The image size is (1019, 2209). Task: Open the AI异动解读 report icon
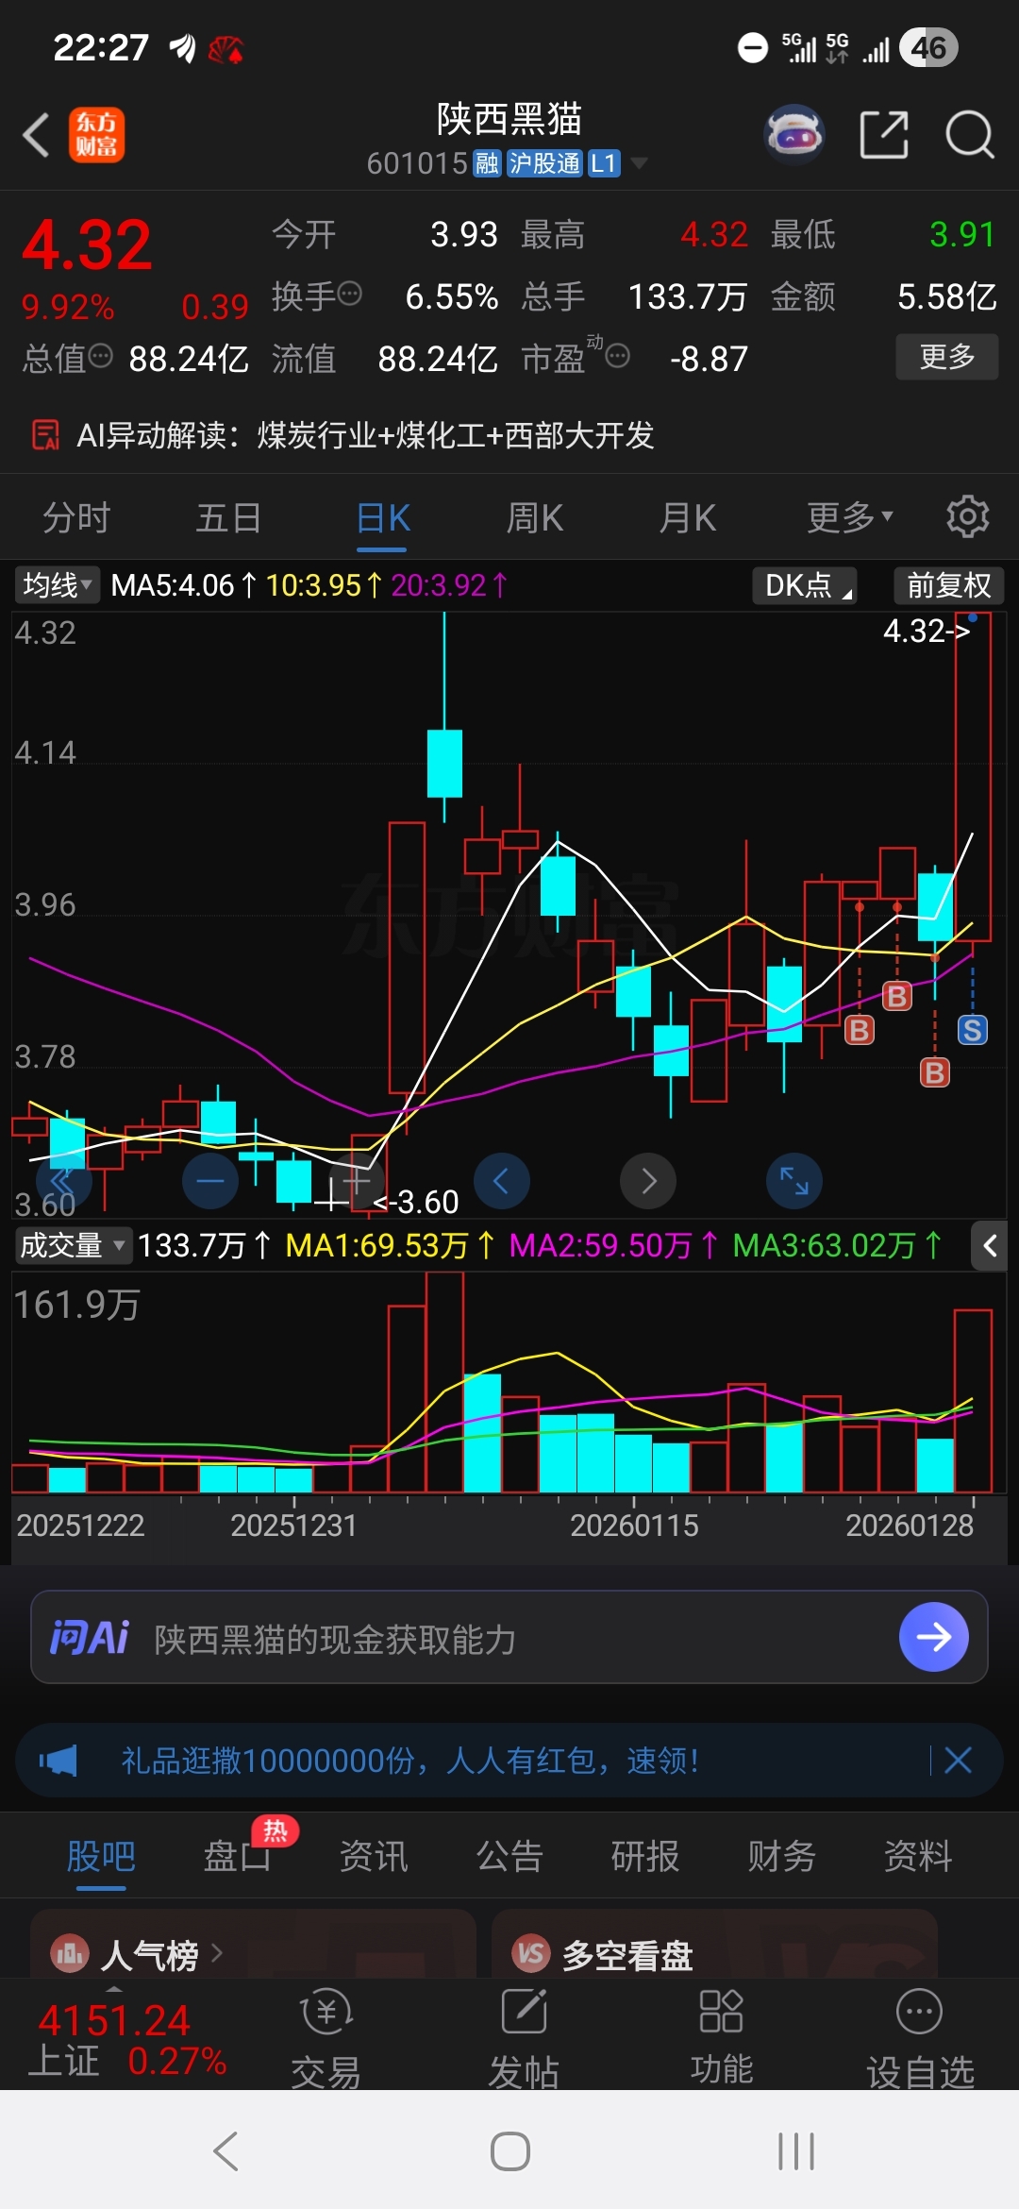(45, 435)
